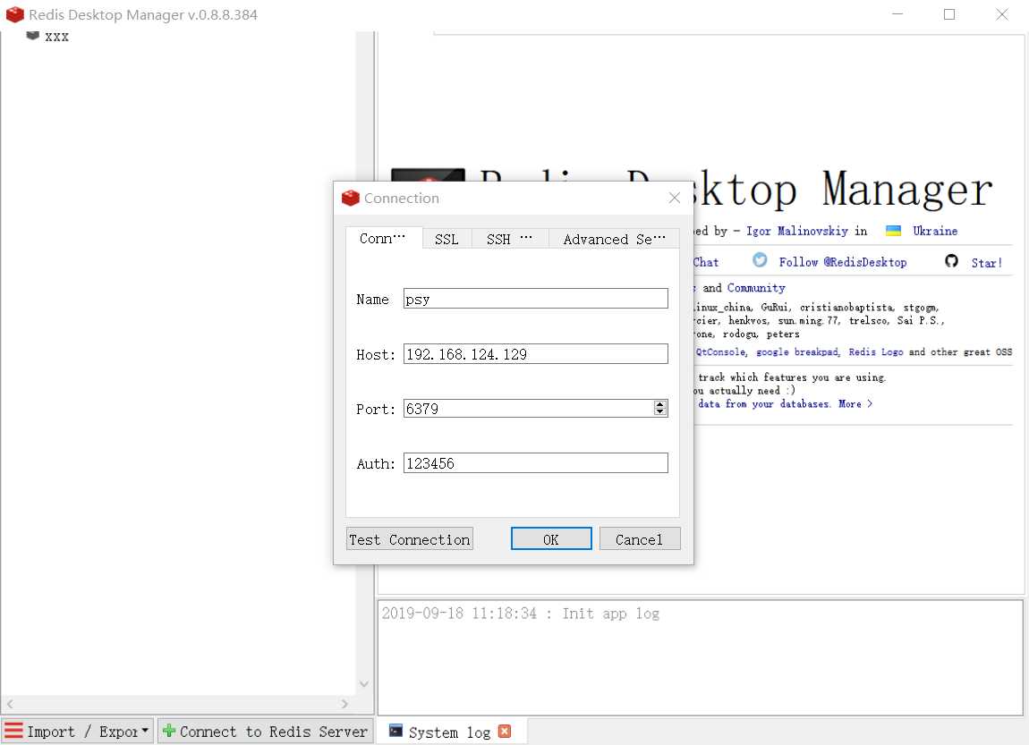Open the Igor Malinovskiy link
1029x745 pixels.
coord(796,231)
